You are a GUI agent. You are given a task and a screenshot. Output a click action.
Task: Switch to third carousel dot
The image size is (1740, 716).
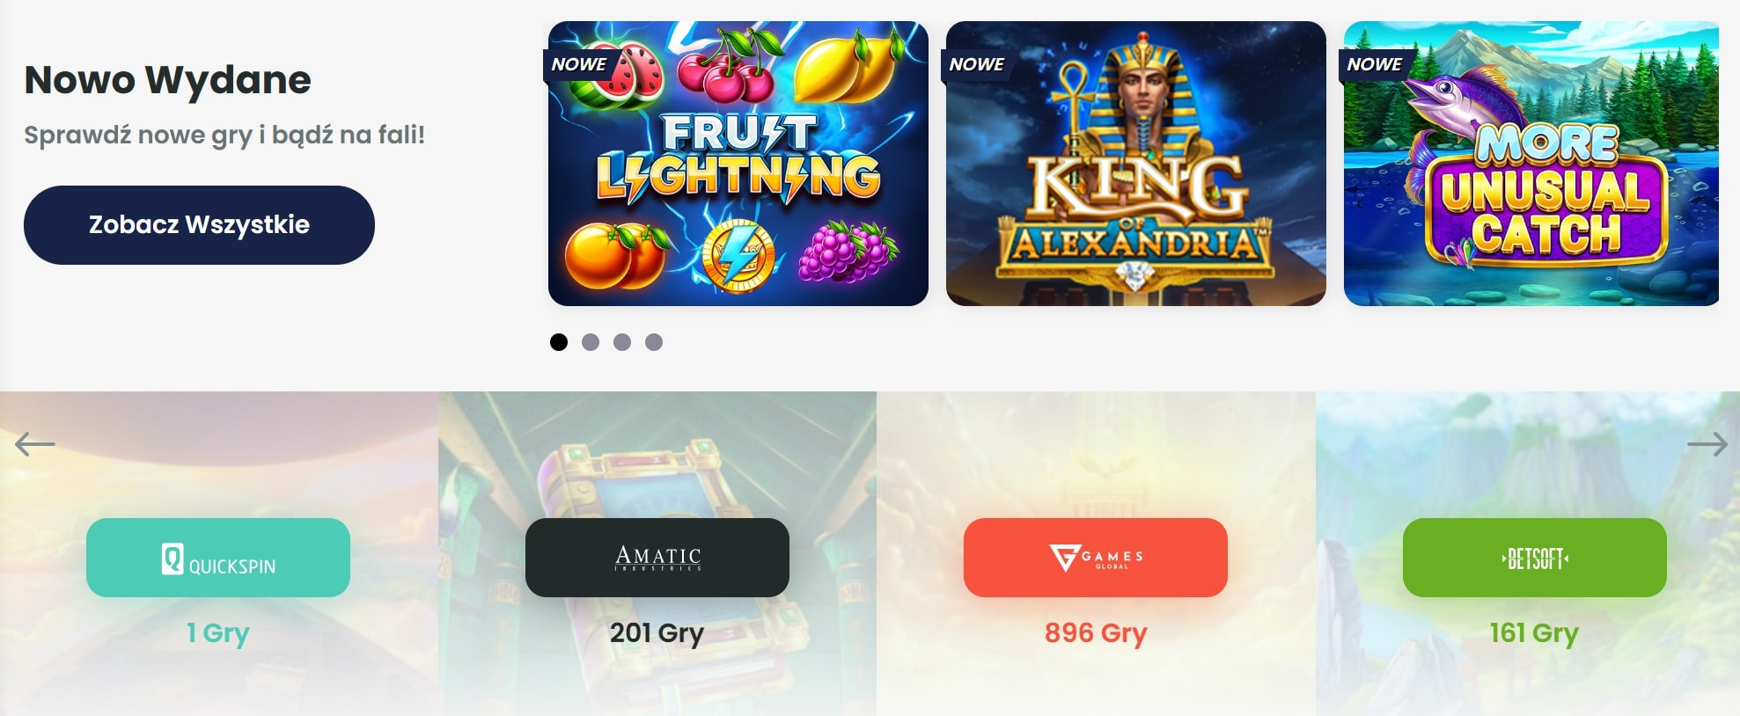[622, 342]
